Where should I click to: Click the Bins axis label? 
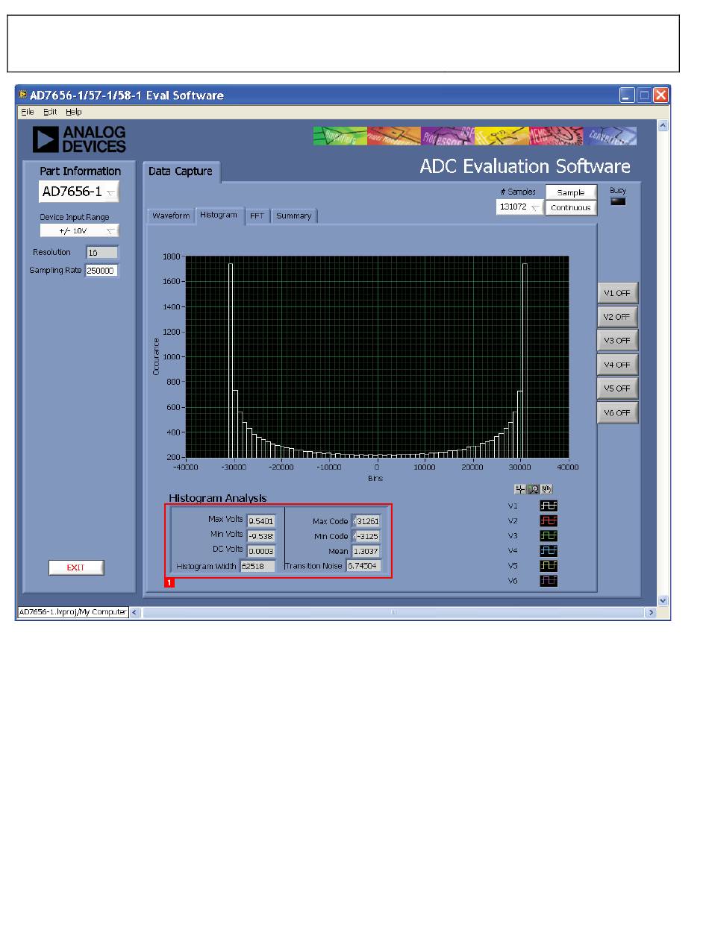click(375, 478)
